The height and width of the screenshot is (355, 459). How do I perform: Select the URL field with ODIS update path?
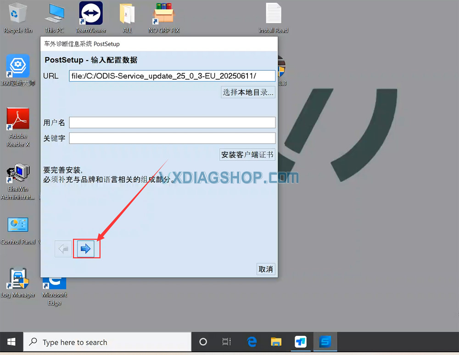[172, 75]
